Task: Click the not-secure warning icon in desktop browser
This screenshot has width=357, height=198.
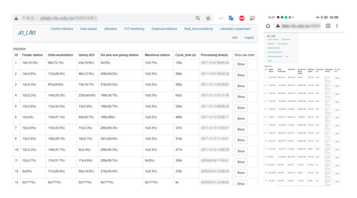Action: (x=16, y=18)
